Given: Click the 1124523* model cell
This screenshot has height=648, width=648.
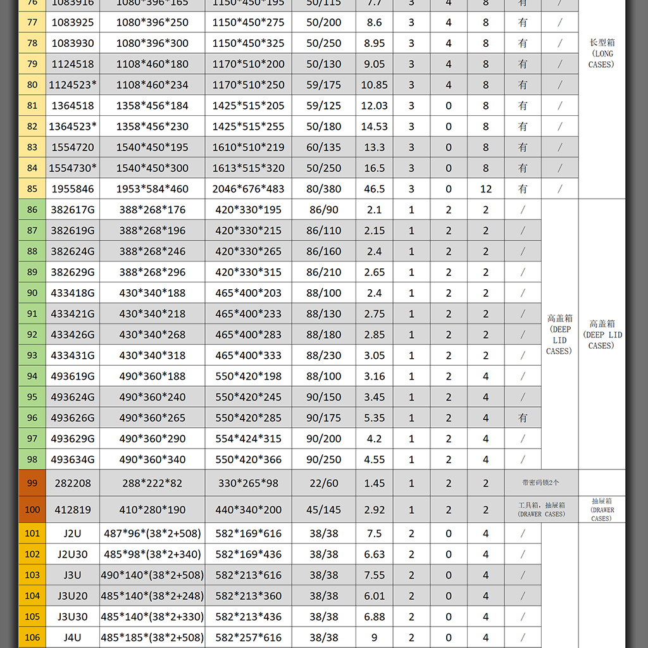Looking at the screenshot, I should (x=73, y=85).
